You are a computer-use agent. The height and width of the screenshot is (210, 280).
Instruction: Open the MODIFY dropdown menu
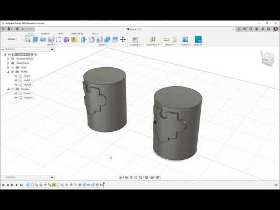point(103,44)
